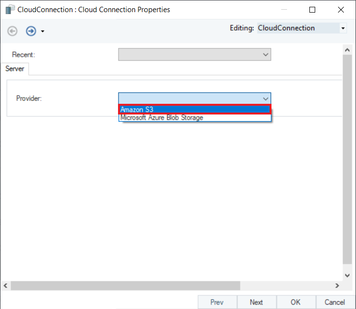Maximize the Cloud Connection Properties window
The height and width of the screenshot is (309, 356).
coord(312,10)
